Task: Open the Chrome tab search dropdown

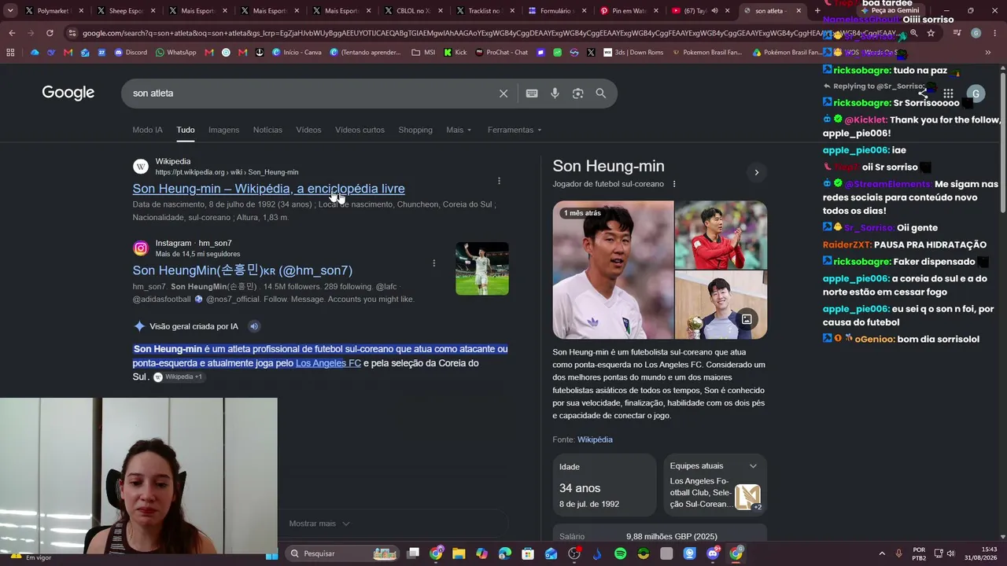Action: coord(10,11)
